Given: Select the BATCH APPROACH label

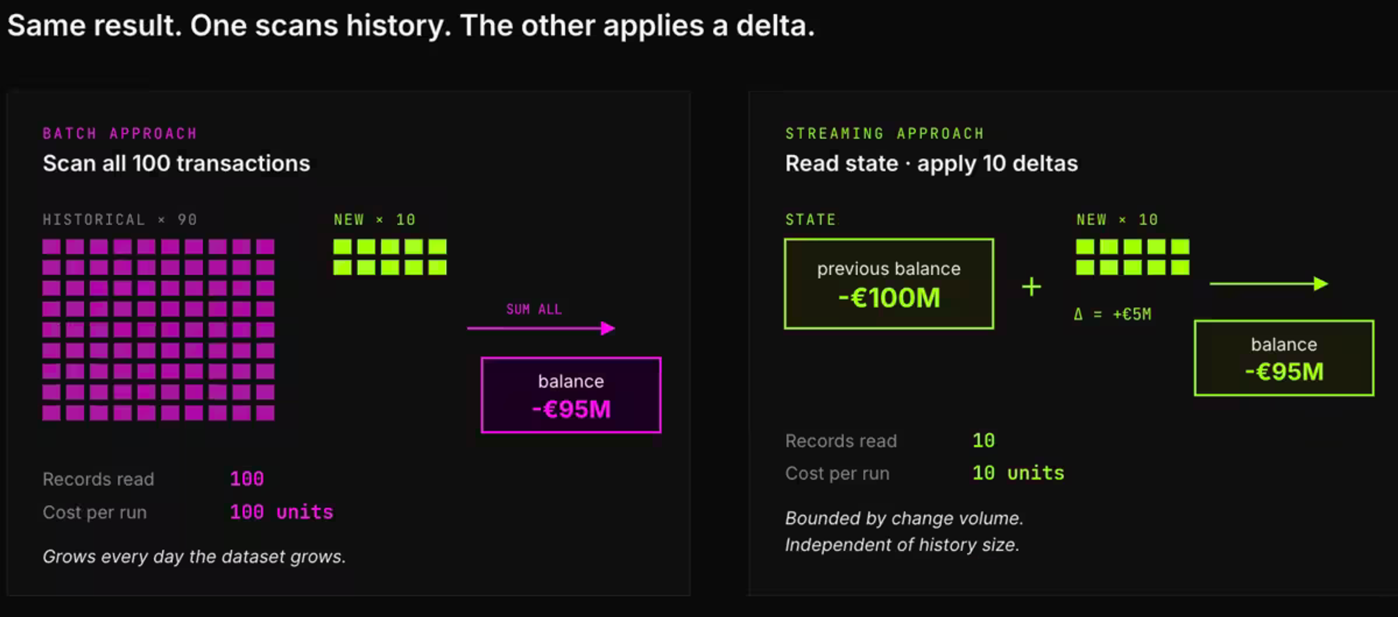Looking at the screenshot, I should [x=120, y=134].
